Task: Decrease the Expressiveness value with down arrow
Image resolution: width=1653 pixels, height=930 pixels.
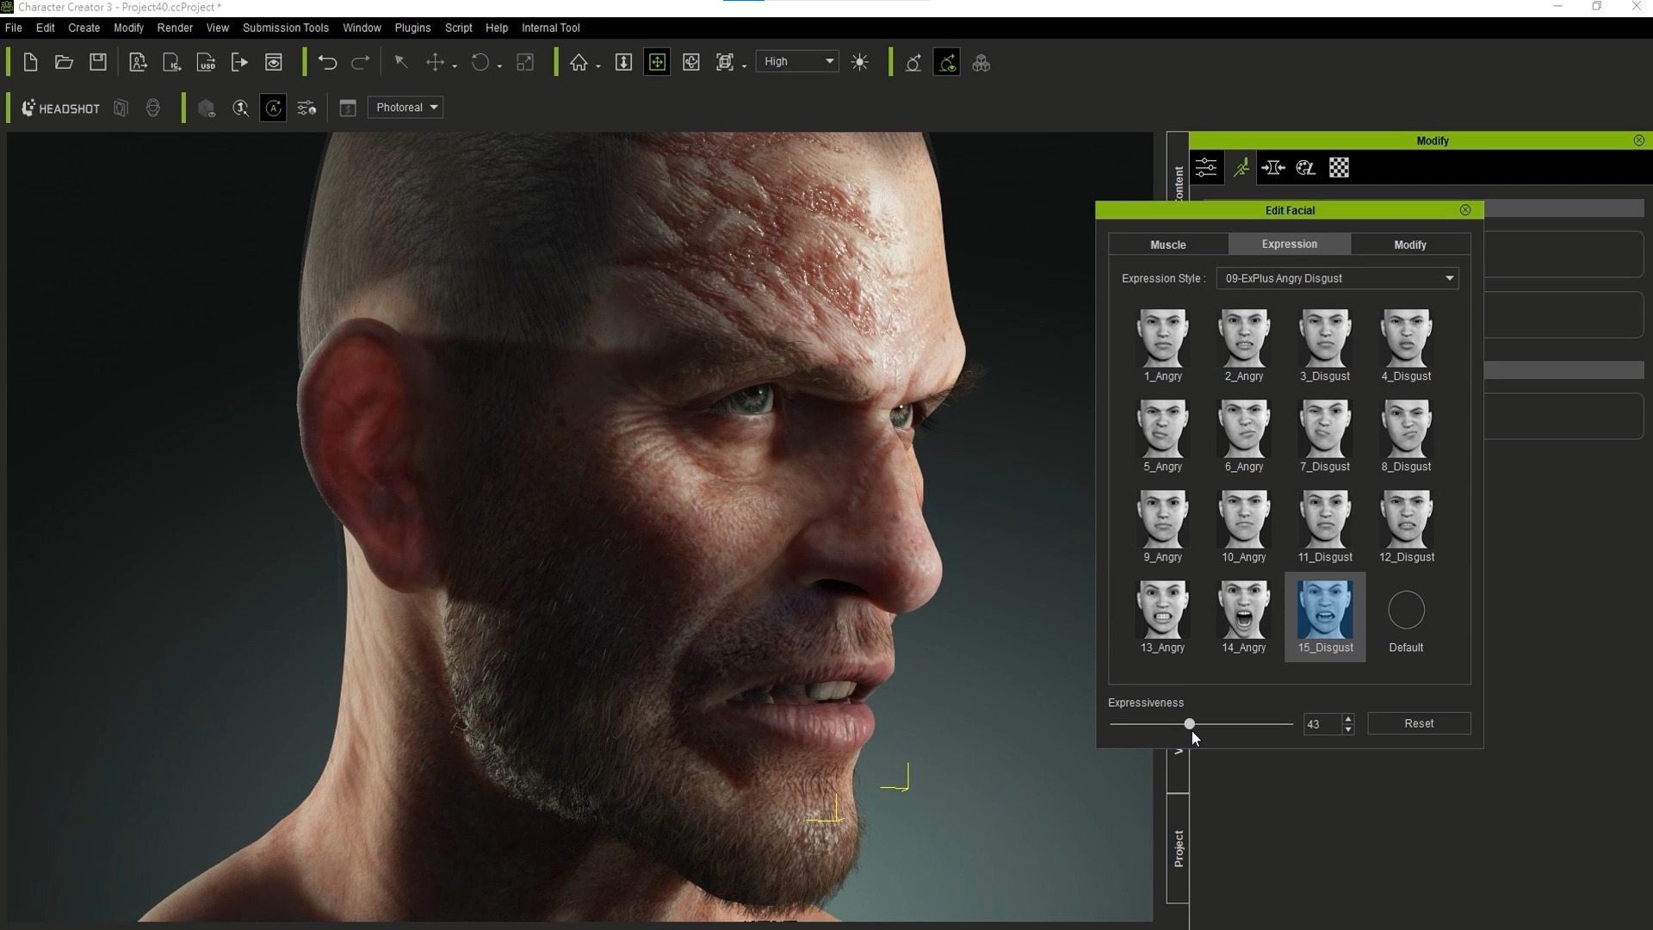Action: coord(1348,729)
